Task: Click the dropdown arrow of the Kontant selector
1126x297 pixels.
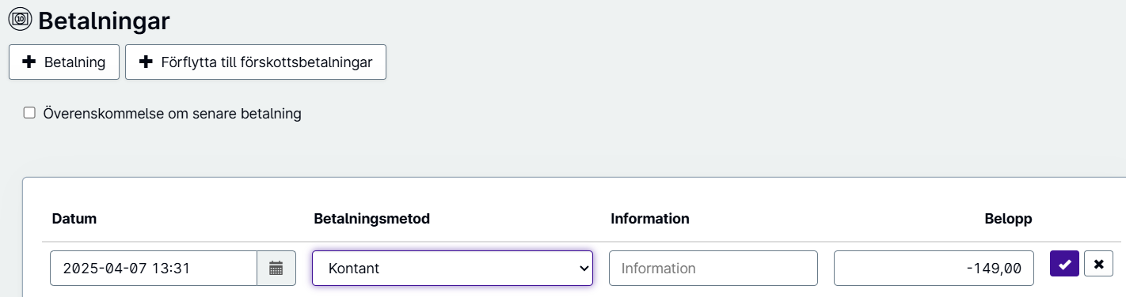Action: [x=584, y=269]
